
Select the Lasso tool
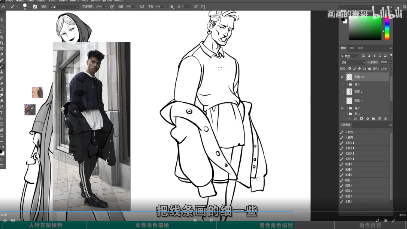(x=2, y=31)
